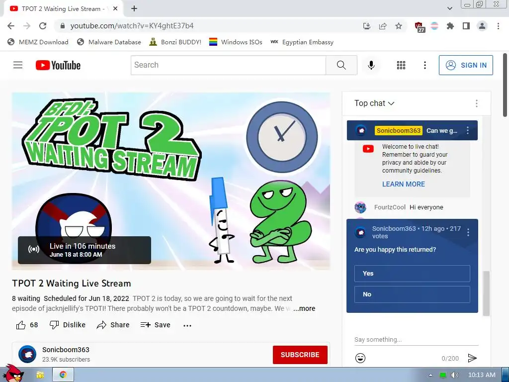Open the MEMZ Download bookmark
509x382 pixels.
pos(38,42)
